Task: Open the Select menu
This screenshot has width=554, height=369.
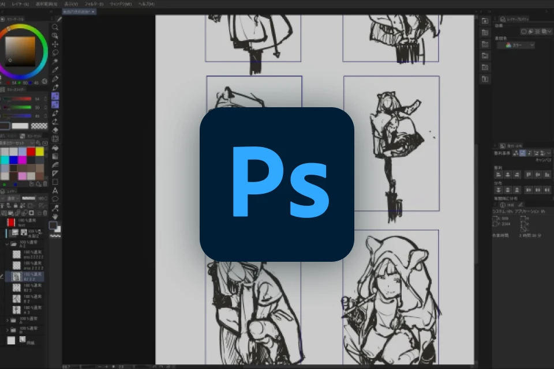Action: click(46, 4)
